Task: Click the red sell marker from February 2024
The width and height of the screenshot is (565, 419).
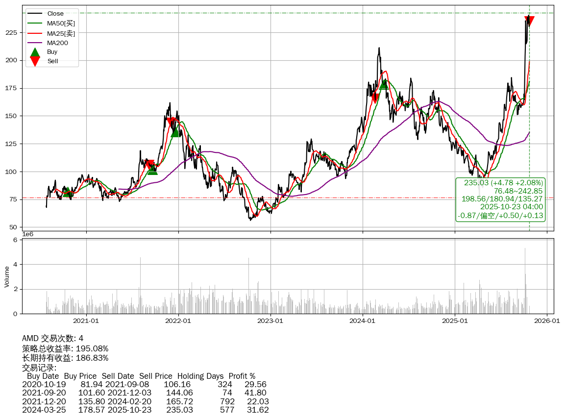Action: click(x=375, y=99)
